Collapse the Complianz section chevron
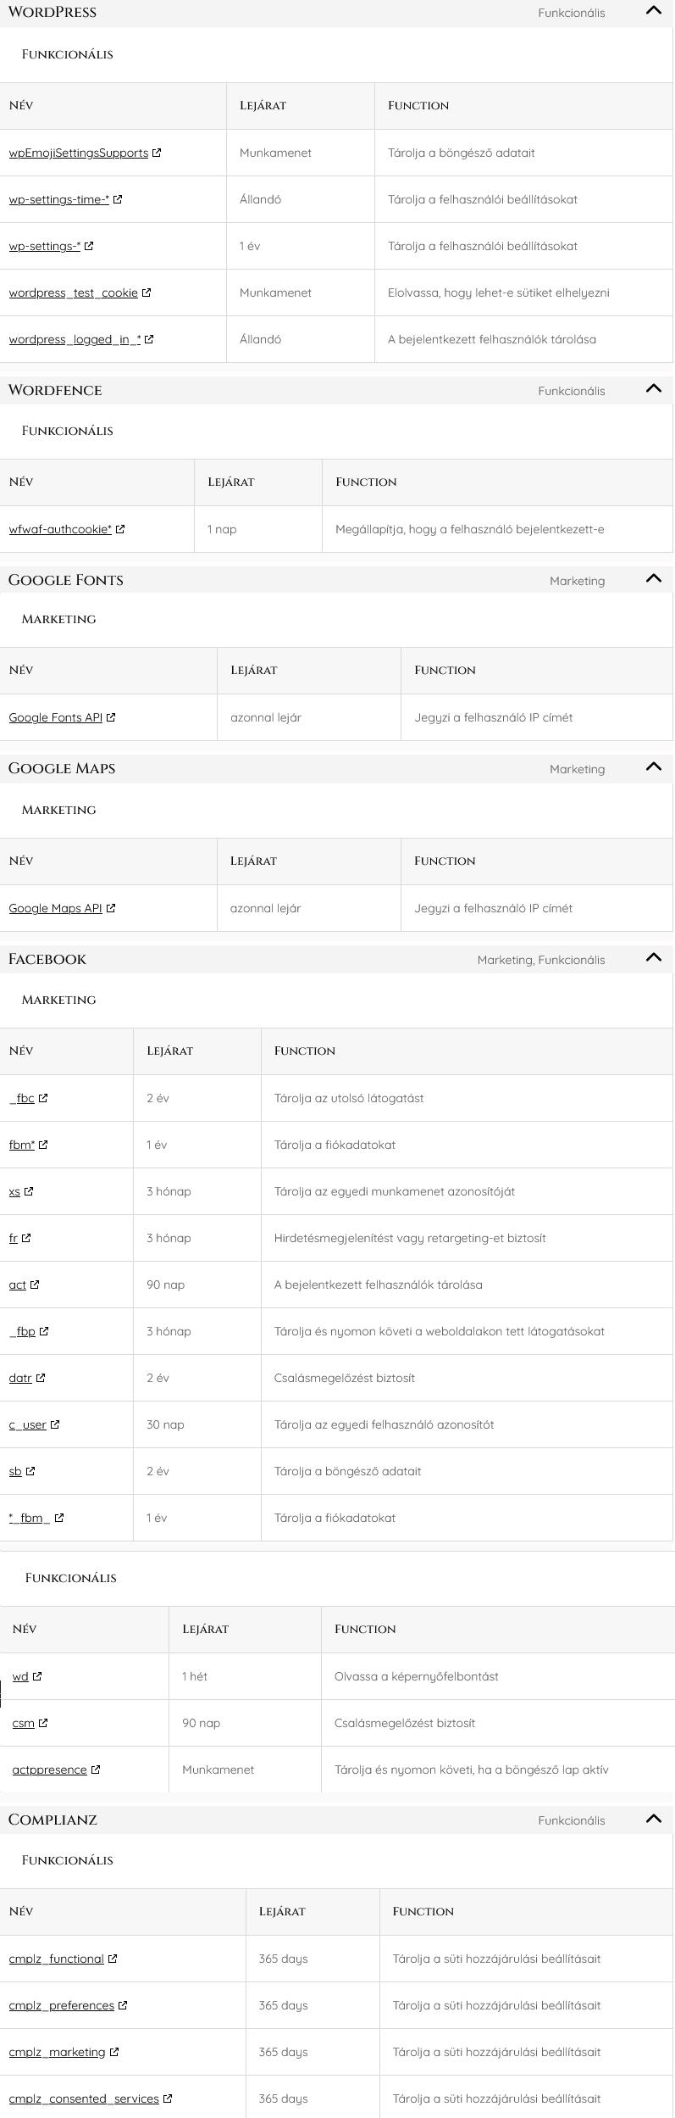The height and width of the screenshot is (2118, 675). [x=653, y=1819]
